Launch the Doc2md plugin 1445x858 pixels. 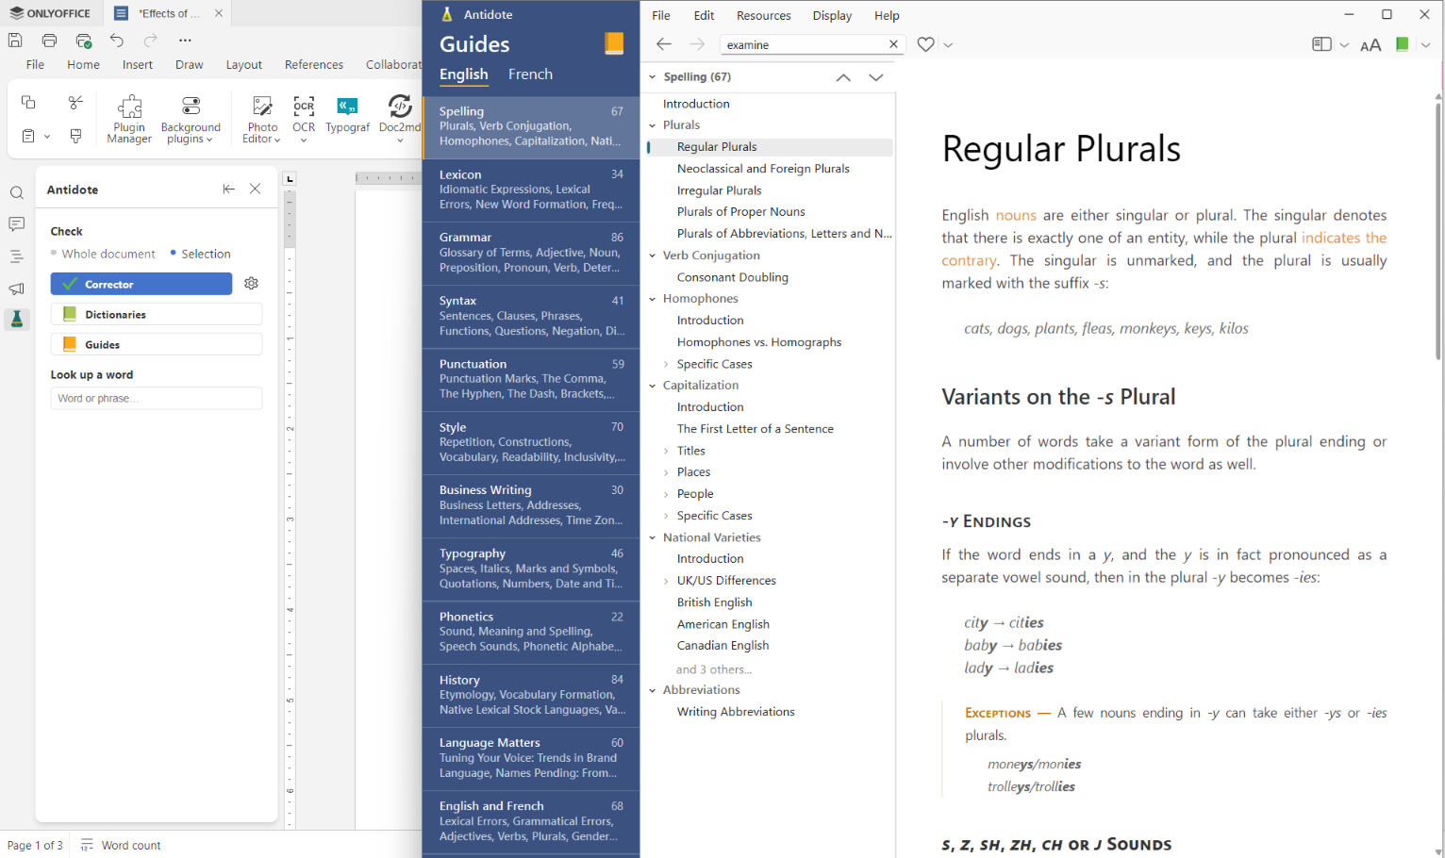[x=400, y=119]
